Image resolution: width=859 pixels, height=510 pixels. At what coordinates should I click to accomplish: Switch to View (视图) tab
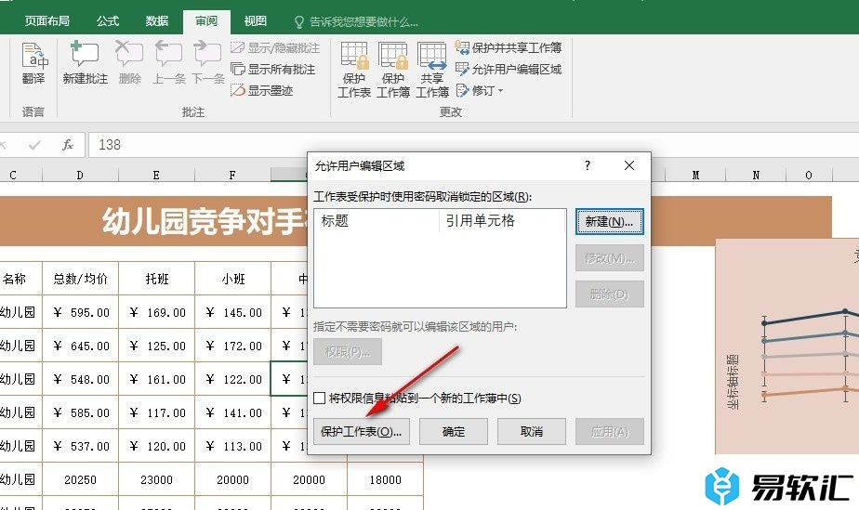[256, 21]
